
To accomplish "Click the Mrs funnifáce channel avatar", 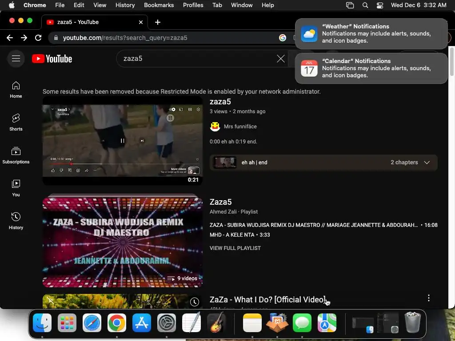I will click(215, 127).
